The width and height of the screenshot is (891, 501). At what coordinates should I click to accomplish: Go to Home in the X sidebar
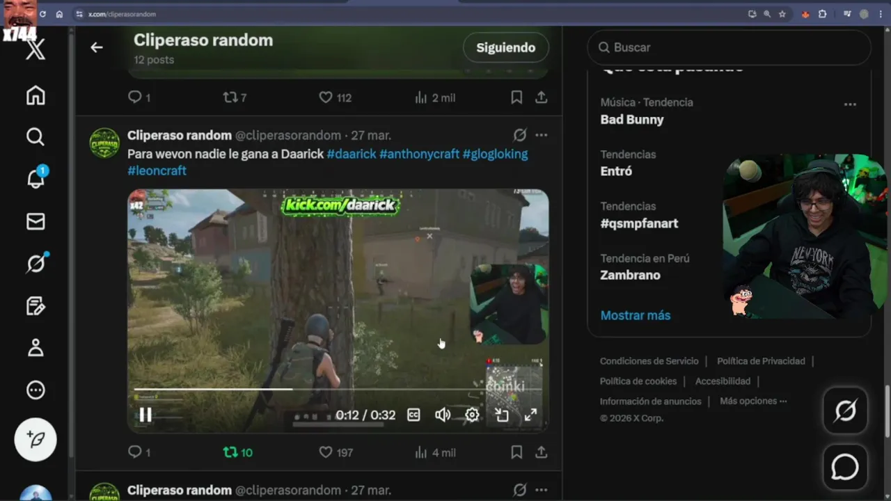36,95
